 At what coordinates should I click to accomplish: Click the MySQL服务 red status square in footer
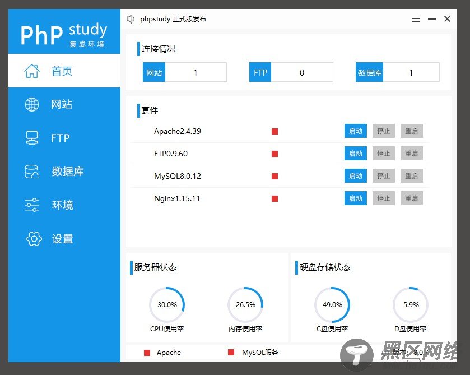coord(231,352)
